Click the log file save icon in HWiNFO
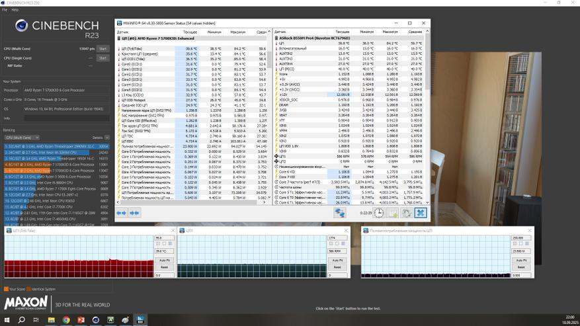Image resolution: width=580 pixels, height=326 pixels. 392,213
